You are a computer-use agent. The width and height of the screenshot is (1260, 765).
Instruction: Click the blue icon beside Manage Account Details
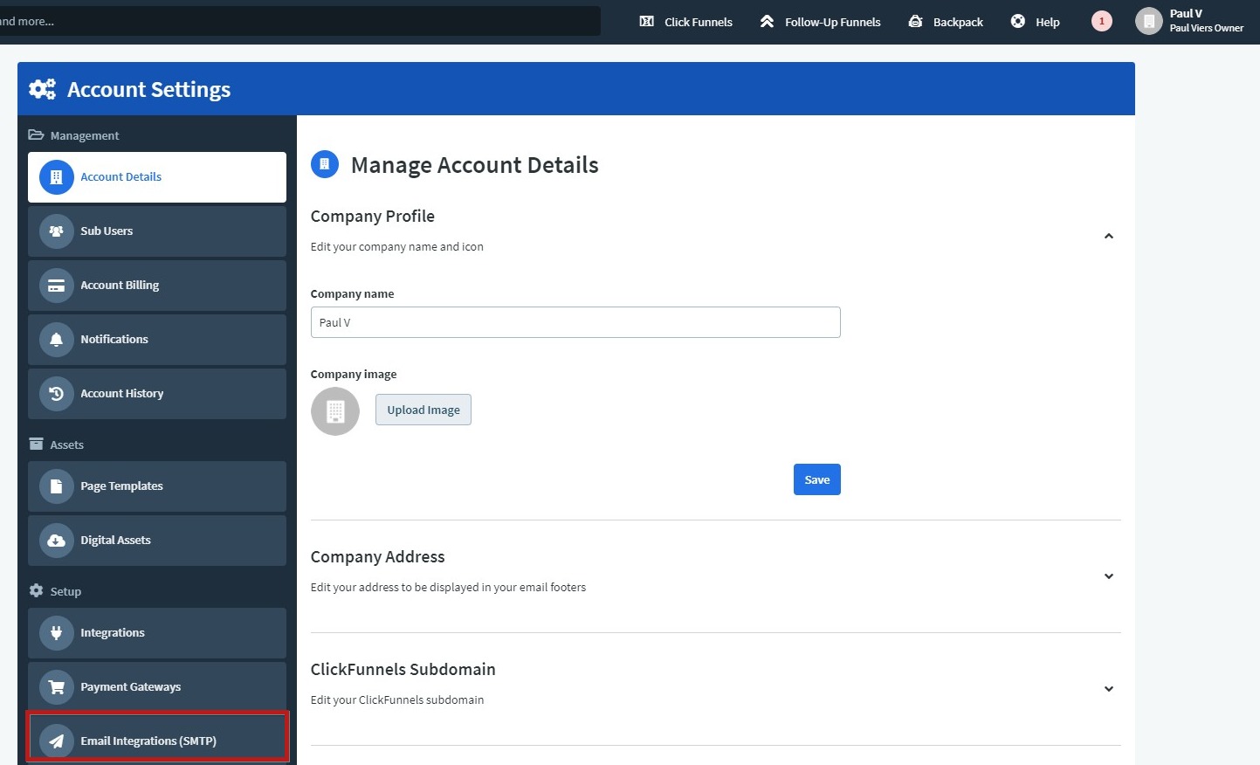click(325, 164)
